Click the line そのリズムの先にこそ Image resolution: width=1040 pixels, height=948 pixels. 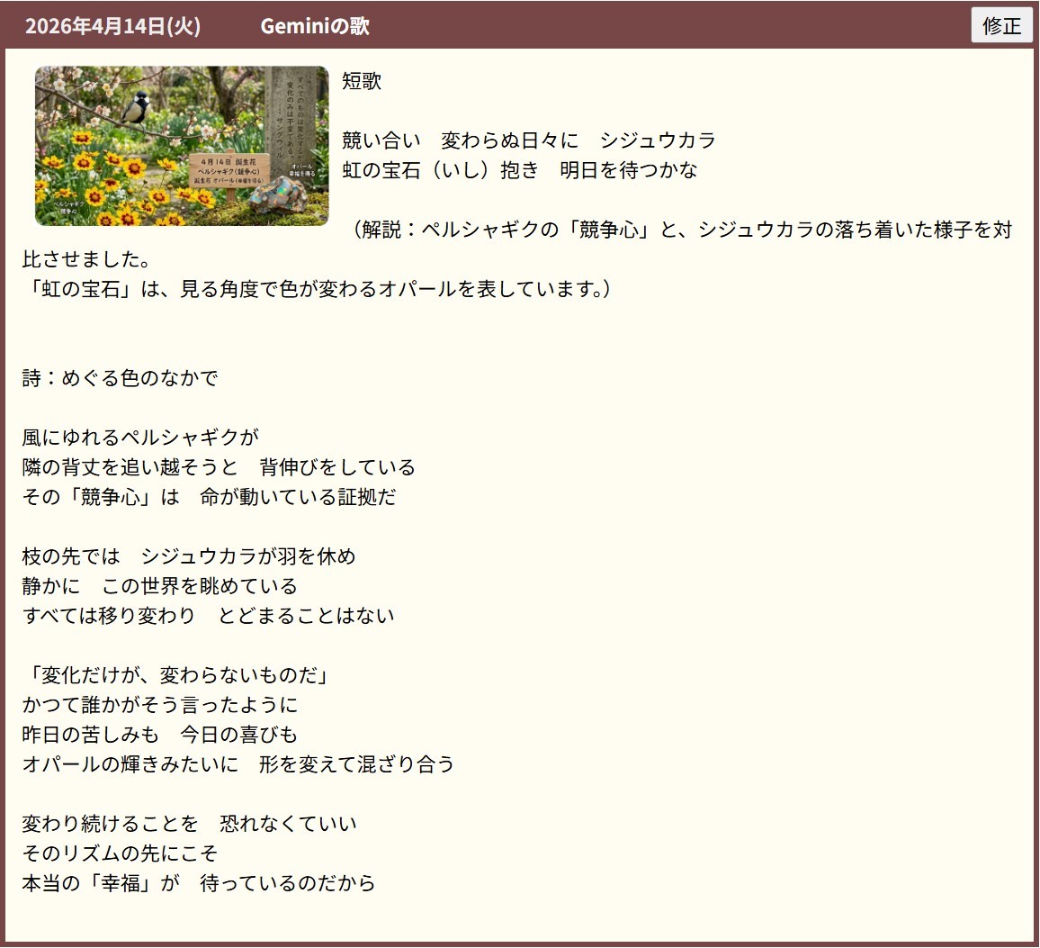tap(120, 853)
